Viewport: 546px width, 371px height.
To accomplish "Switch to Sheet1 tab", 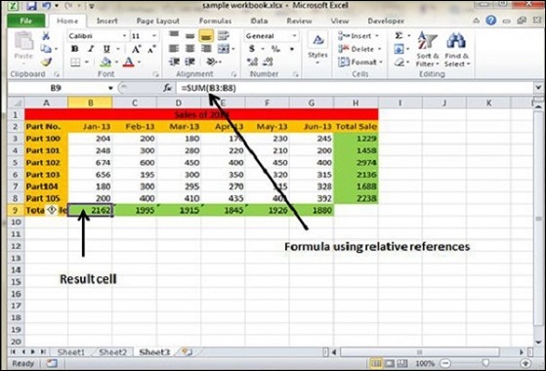I will [71, 352].
